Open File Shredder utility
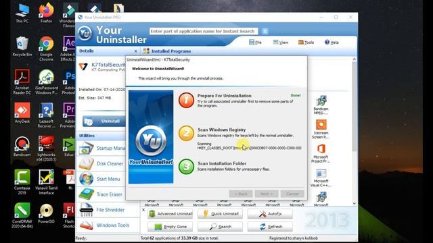This screenshot has height=243, width=433. pos(102,210)
